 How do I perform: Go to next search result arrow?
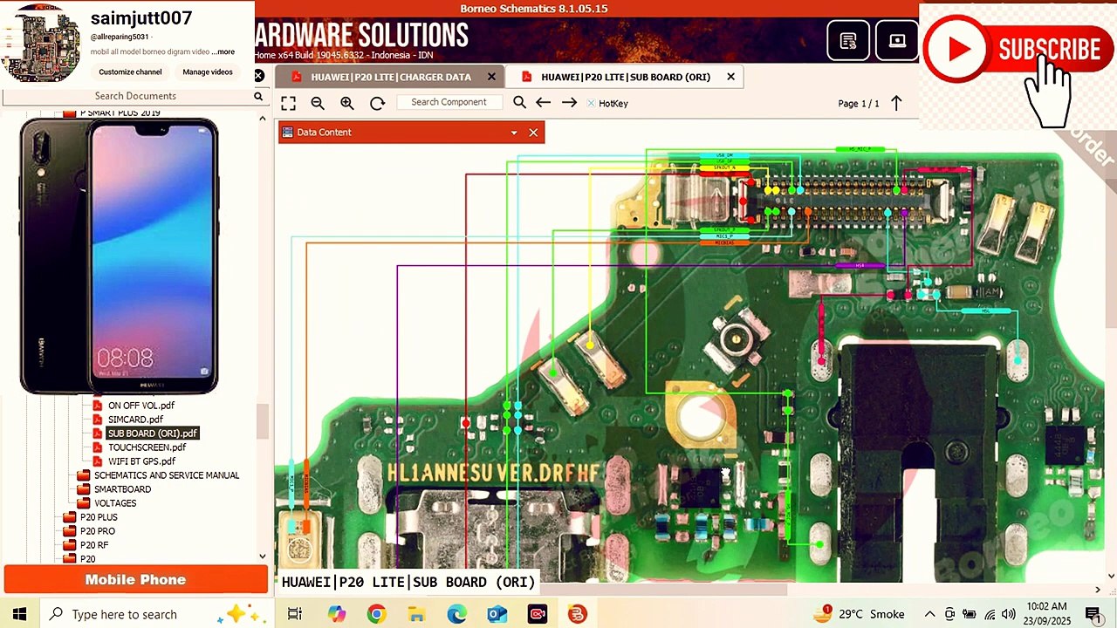pyautogui.click(x=569, y=103)
